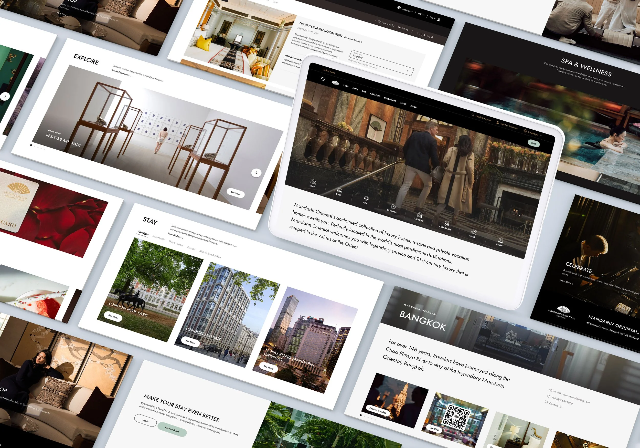Click the fan logo in the Bangkok footer
This screenshot has width=640, height=448.
(x=563, y=310)
